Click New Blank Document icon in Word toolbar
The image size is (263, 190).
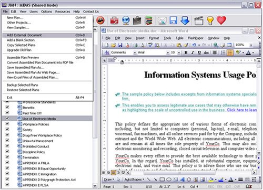[106, 45]
